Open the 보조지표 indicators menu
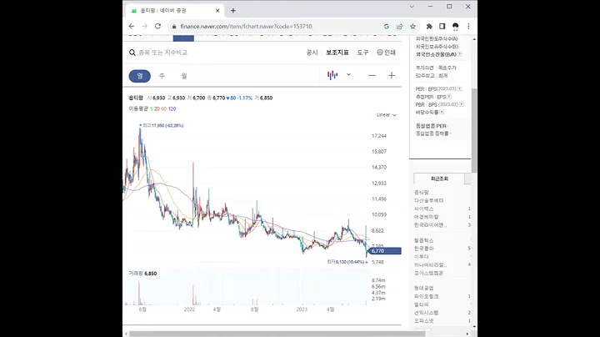600x337 pixels. pyautogui.click(x=337, y=53)
